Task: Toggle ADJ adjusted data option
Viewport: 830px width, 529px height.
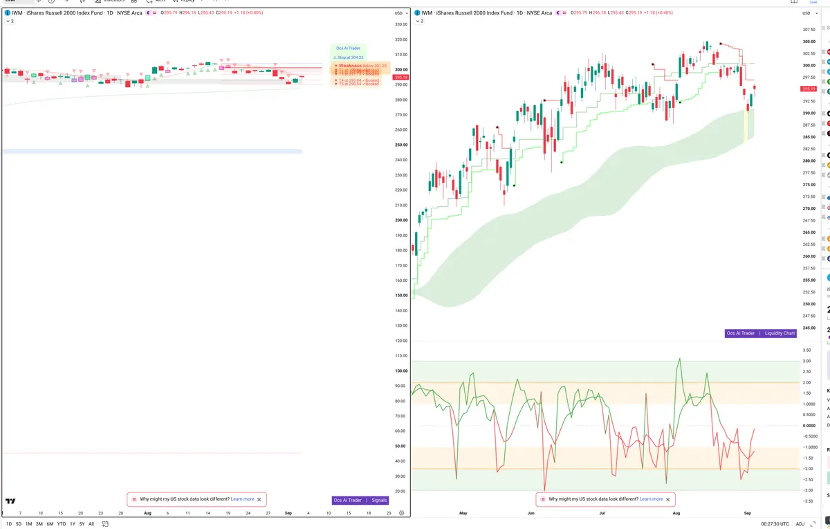Action: 800,524
